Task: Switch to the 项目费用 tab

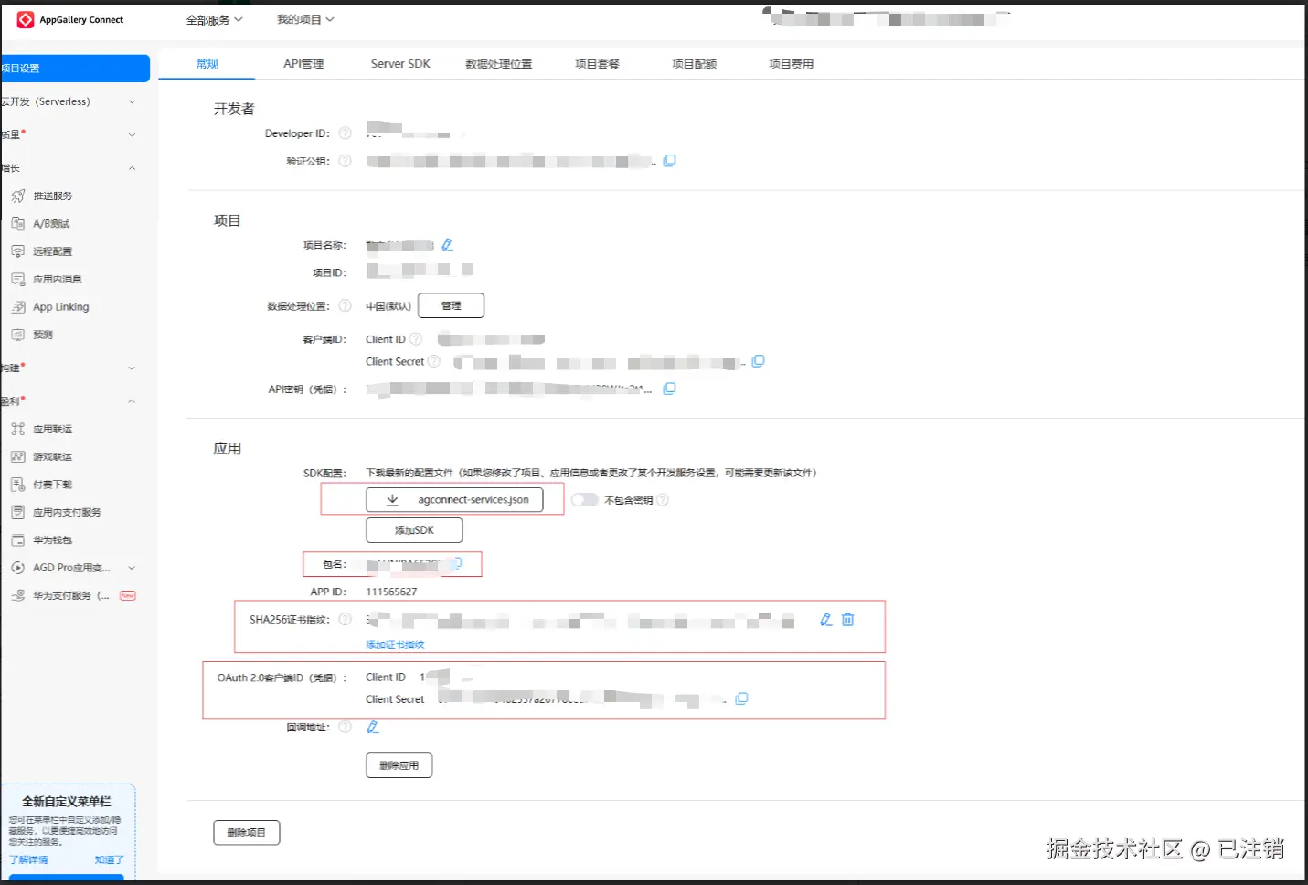Action: 791,64
